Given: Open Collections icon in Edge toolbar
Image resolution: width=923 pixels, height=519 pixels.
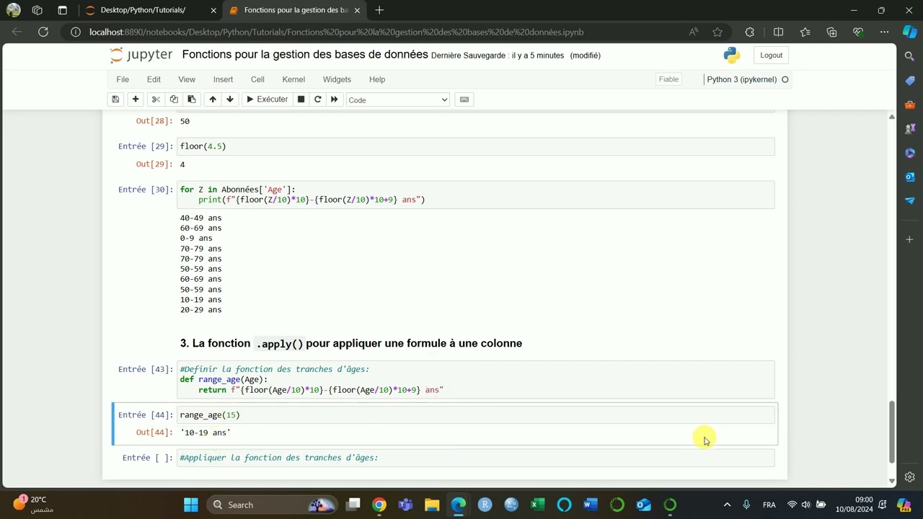Looking at the screenshot, I should (831, 32).
